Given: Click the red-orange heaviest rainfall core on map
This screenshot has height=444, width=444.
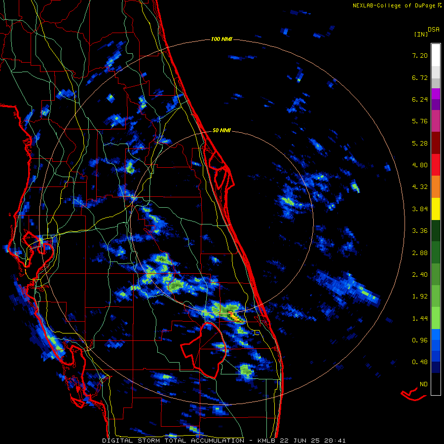Looking at the screenshot, I should [x=235, y=316].
